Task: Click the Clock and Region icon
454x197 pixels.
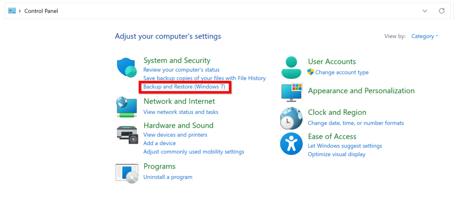Action: click(291, 118)
